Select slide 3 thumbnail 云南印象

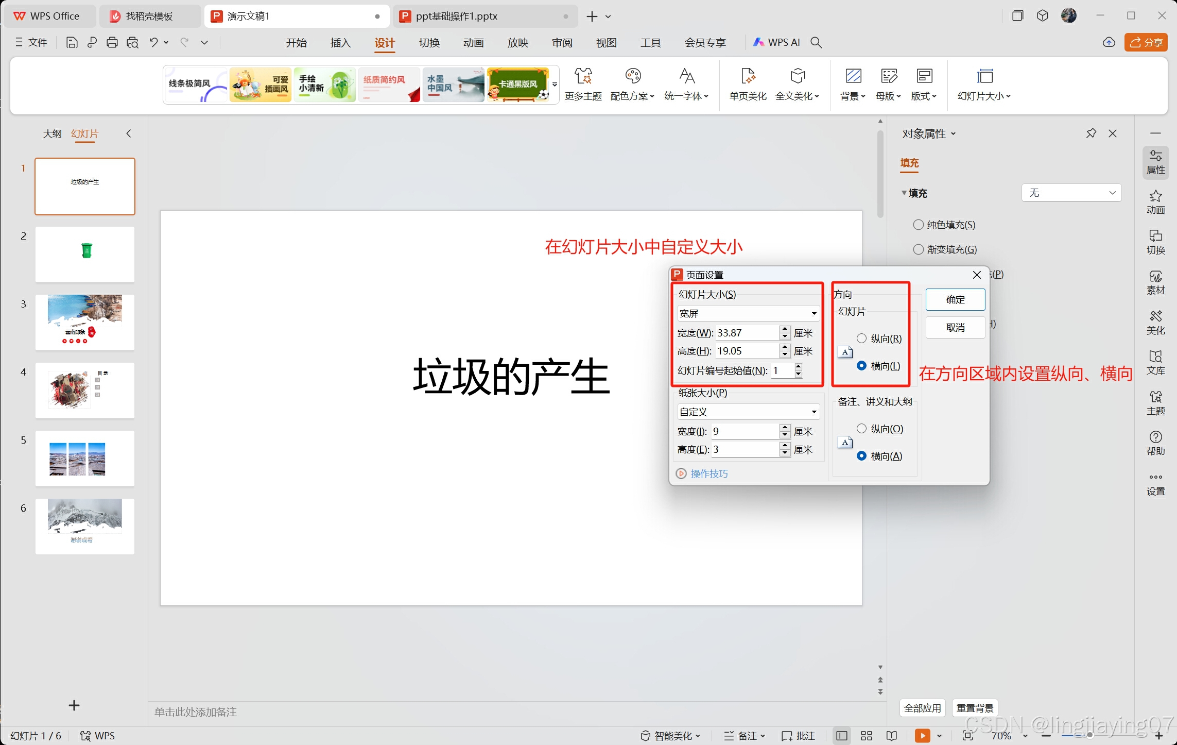point(85,322)
